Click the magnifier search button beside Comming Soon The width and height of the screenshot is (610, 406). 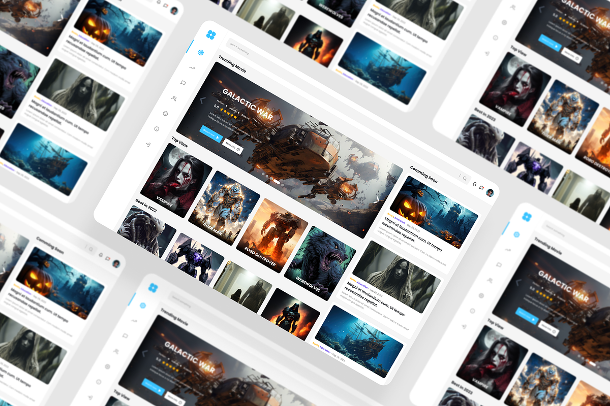click(464, 178)
